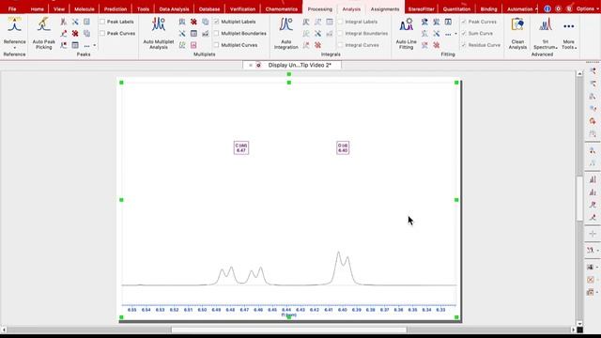The height and width of the screenshot is (338, 601).
Task: Enable Peak Curves in the Peaks group
Action: click(x=102, y=34)
